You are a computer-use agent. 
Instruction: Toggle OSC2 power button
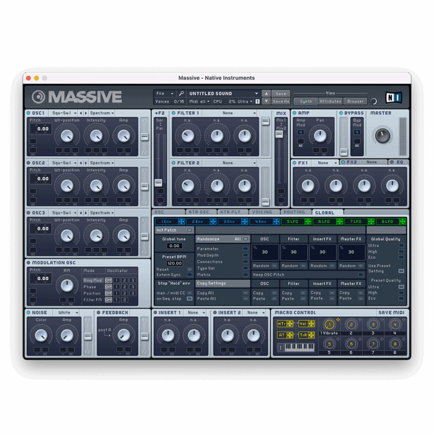tap(29, 163)
